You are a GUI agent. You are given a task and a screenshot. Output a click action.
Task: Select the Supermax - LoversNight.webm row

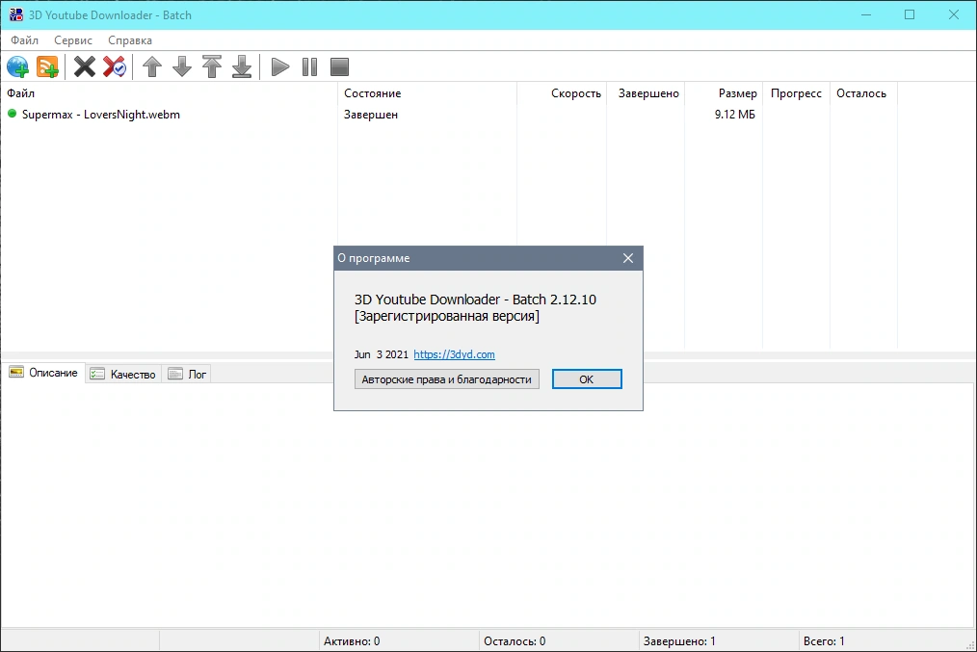tap(449, 115)
